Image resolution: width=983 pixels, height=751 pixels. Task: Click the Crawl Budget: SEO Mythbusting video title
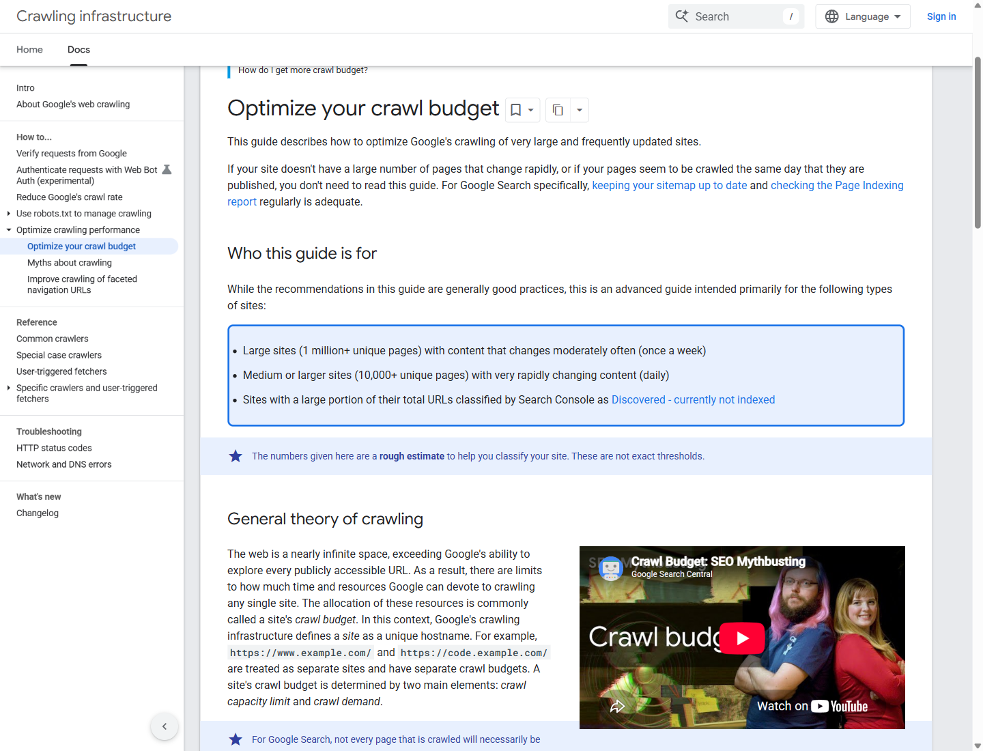(718, 561)
